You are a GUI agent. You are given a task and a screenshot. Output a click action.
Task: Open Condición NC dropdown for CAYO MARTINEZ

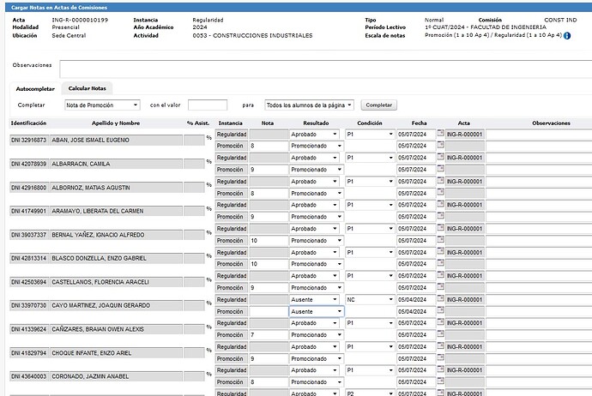[x=370, y=299]
